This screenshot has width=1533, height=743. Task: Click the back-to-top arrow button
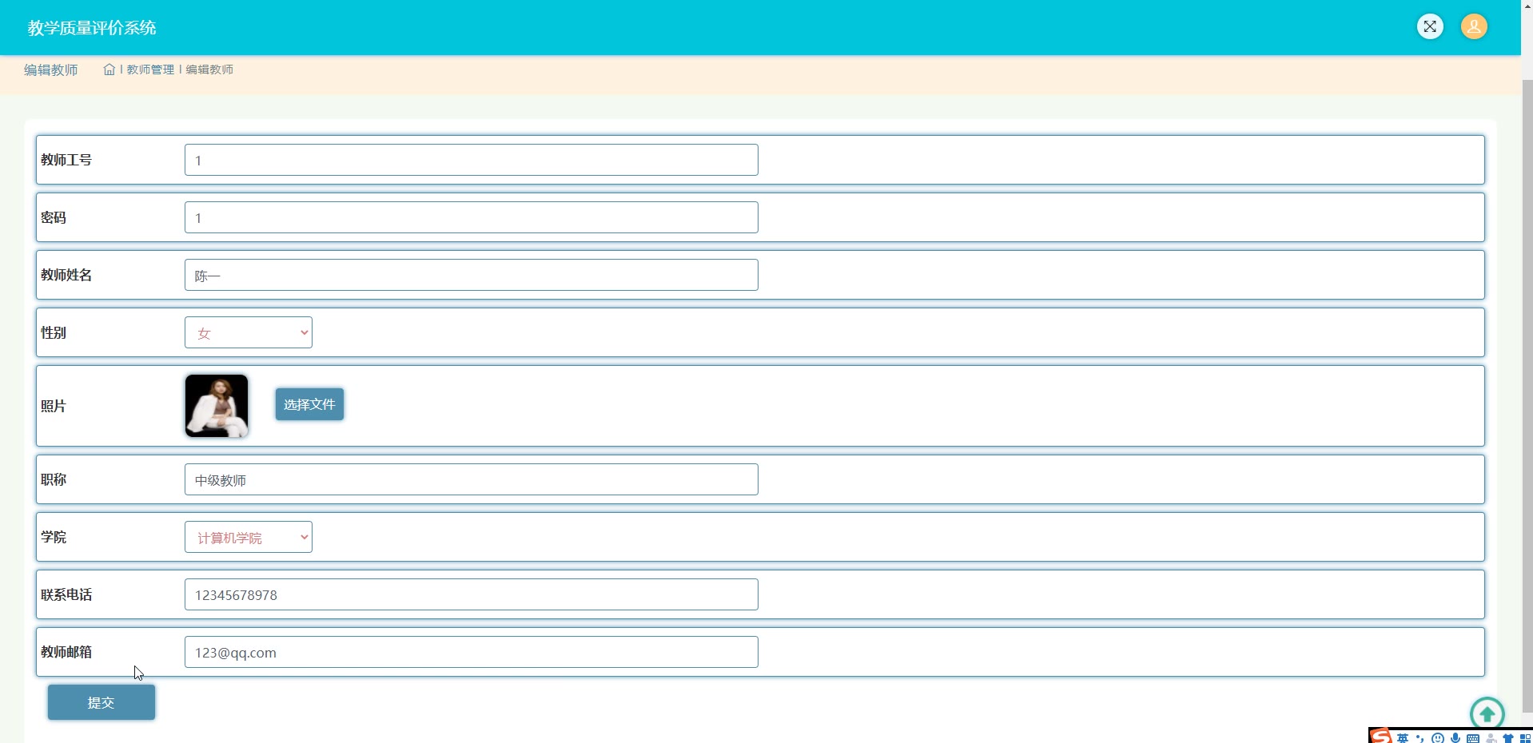(1487, 713)
